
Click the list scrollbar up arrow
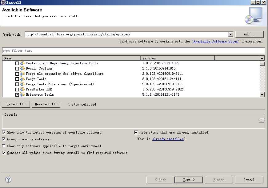coord(262,58)
